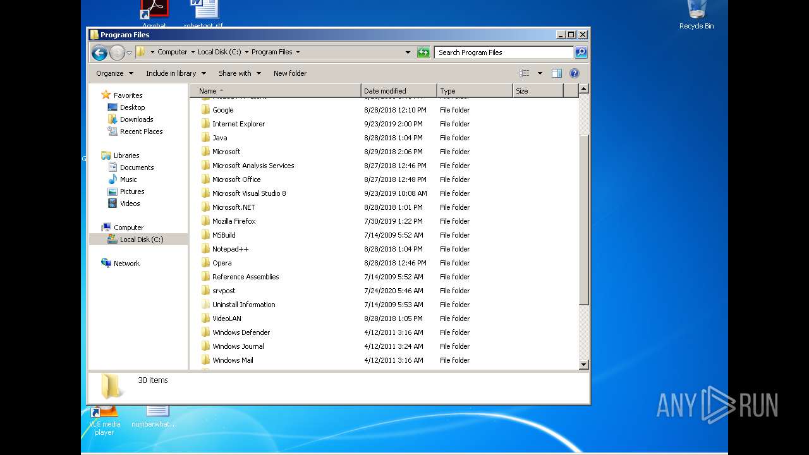Expand the arrow after Computer breadcrumb
The height and width of the screenshot is (455, 809).
click(193, 52)
